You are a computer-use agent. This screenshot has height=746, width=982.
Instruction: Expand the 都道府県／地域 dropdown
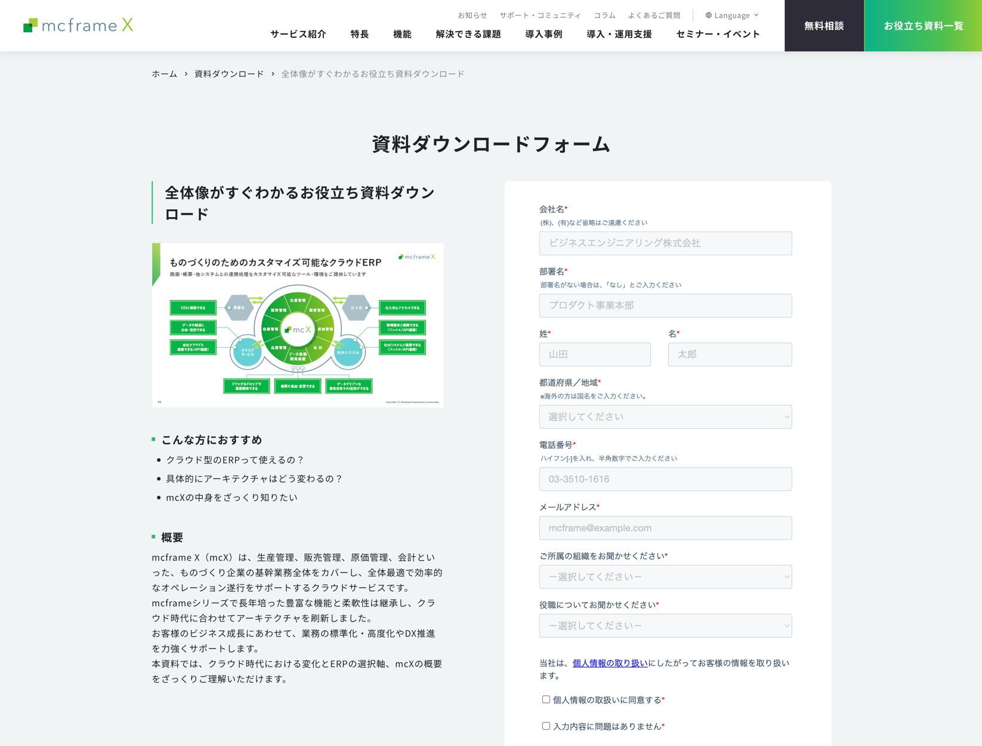[x=665, y=417]
